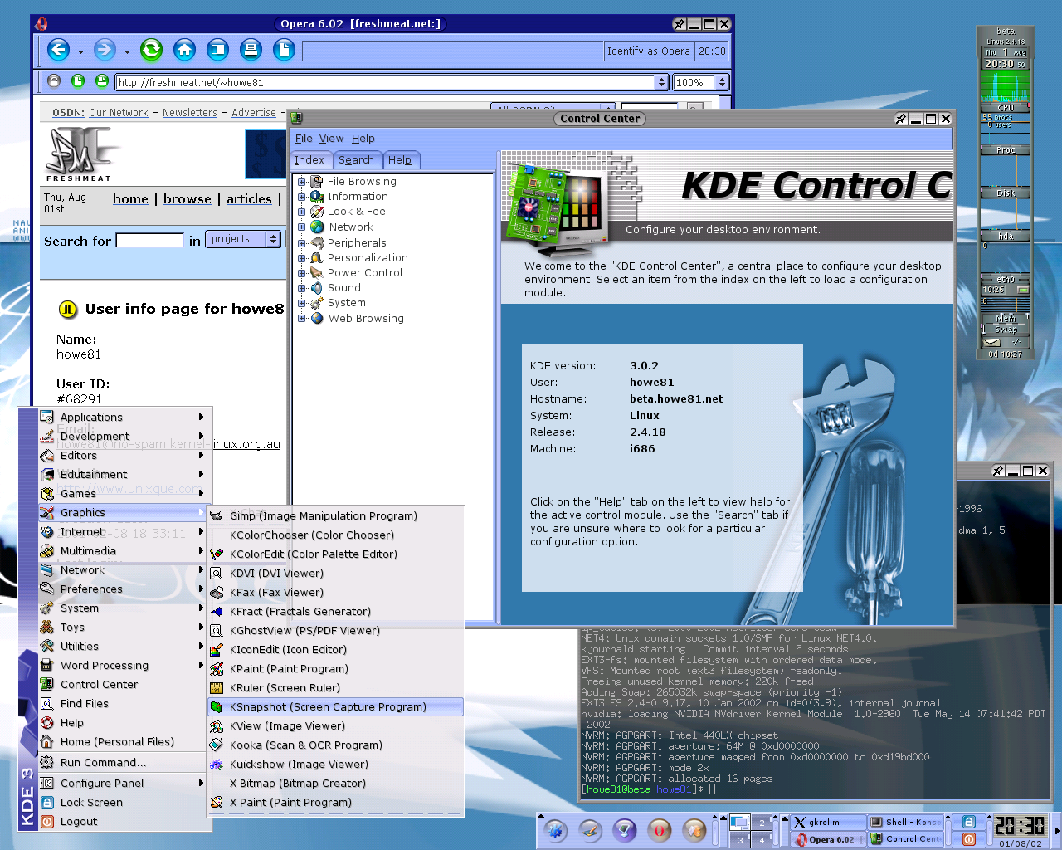The image size is (1062, 850).
Task: Click the KRuler screen ruler icon
Action: pos(217,687)
